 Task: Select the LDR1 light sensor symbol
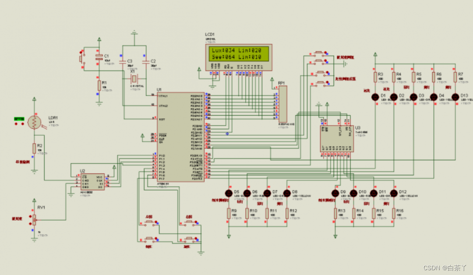[35, 123]
